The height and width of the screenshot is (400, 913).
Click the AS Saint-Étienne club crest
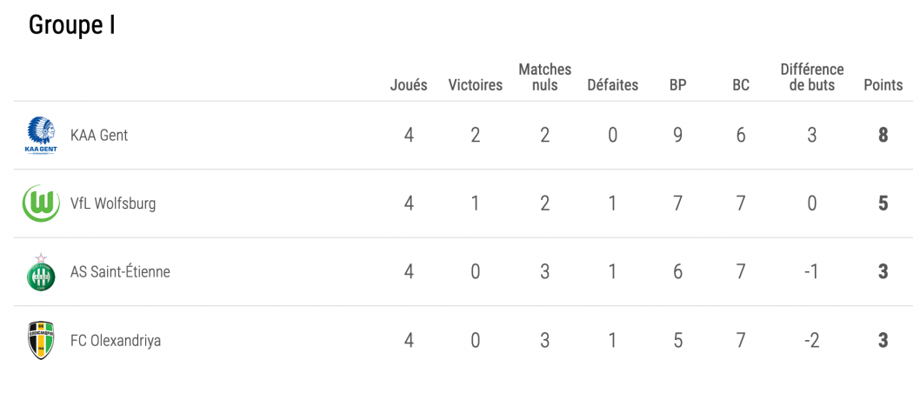(42, 272)
